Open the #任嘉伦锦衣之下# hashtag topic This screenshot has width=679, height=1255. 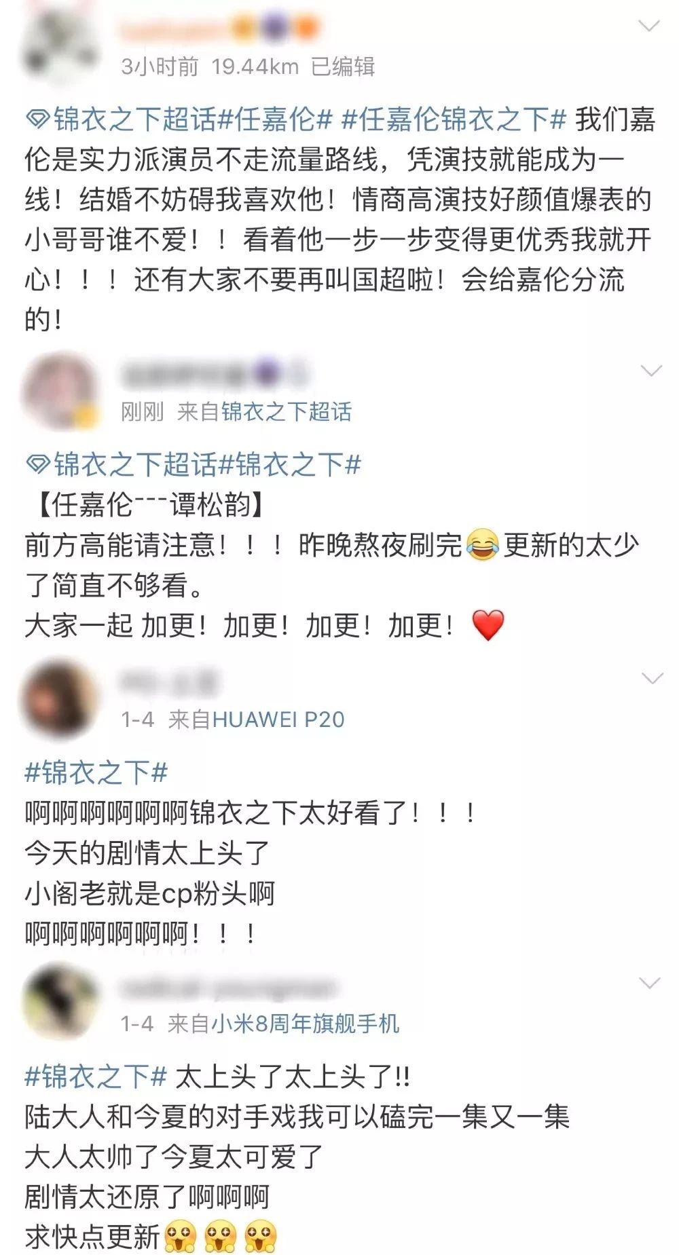[454, 119]
